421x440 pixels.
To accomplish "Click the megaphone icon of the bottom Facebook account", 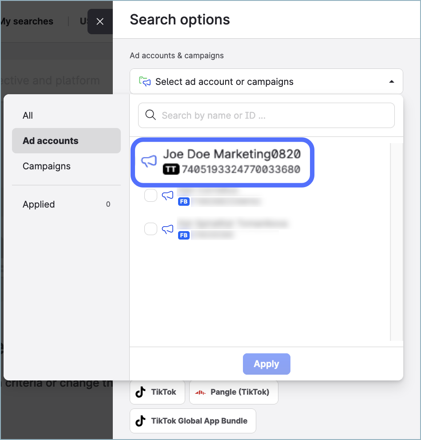I will tap(167, 229).
